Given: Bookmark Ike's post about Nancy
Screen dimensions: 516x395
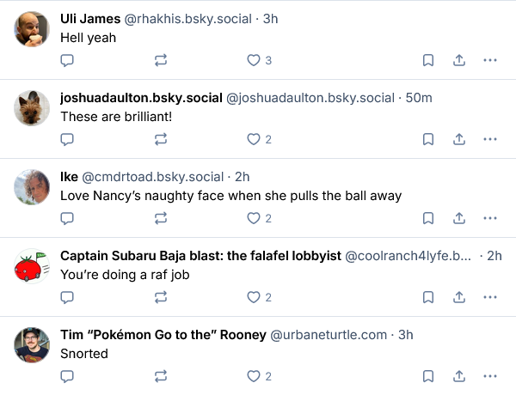Looking at the screenshot, I should pos(427,218).
